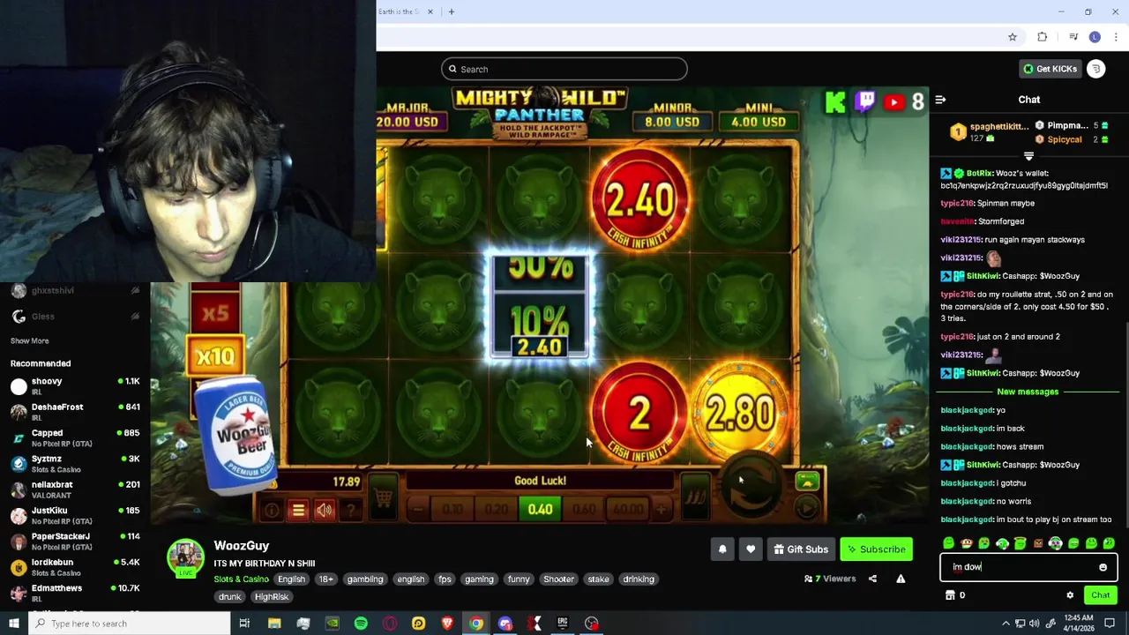Click the autoplay button below turtle icon

(807, 508)
